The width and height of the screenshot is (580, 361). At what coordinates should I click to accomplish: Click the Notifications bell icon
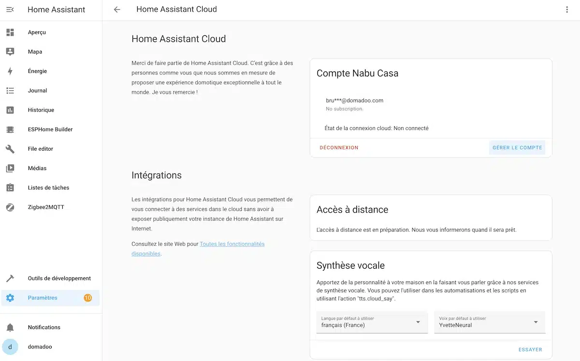10,327
